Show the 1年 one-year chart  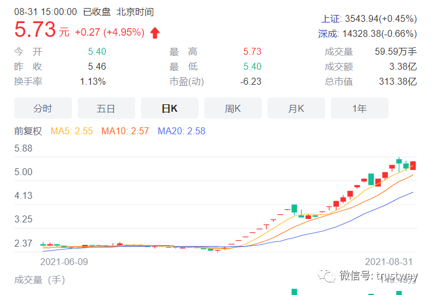pyautogui.click(x=359, y=108)
